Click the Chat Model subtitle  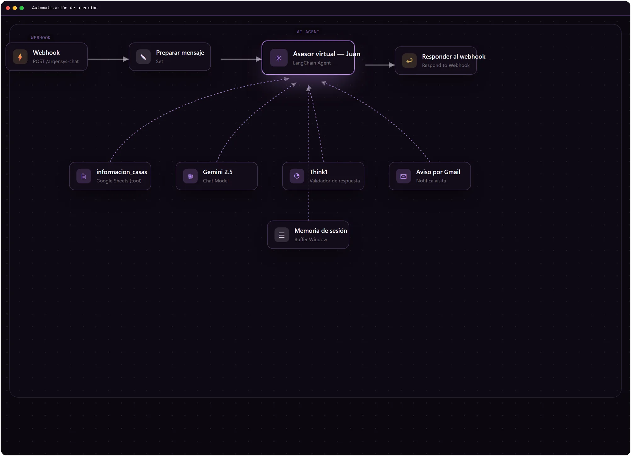pos(216,181)
